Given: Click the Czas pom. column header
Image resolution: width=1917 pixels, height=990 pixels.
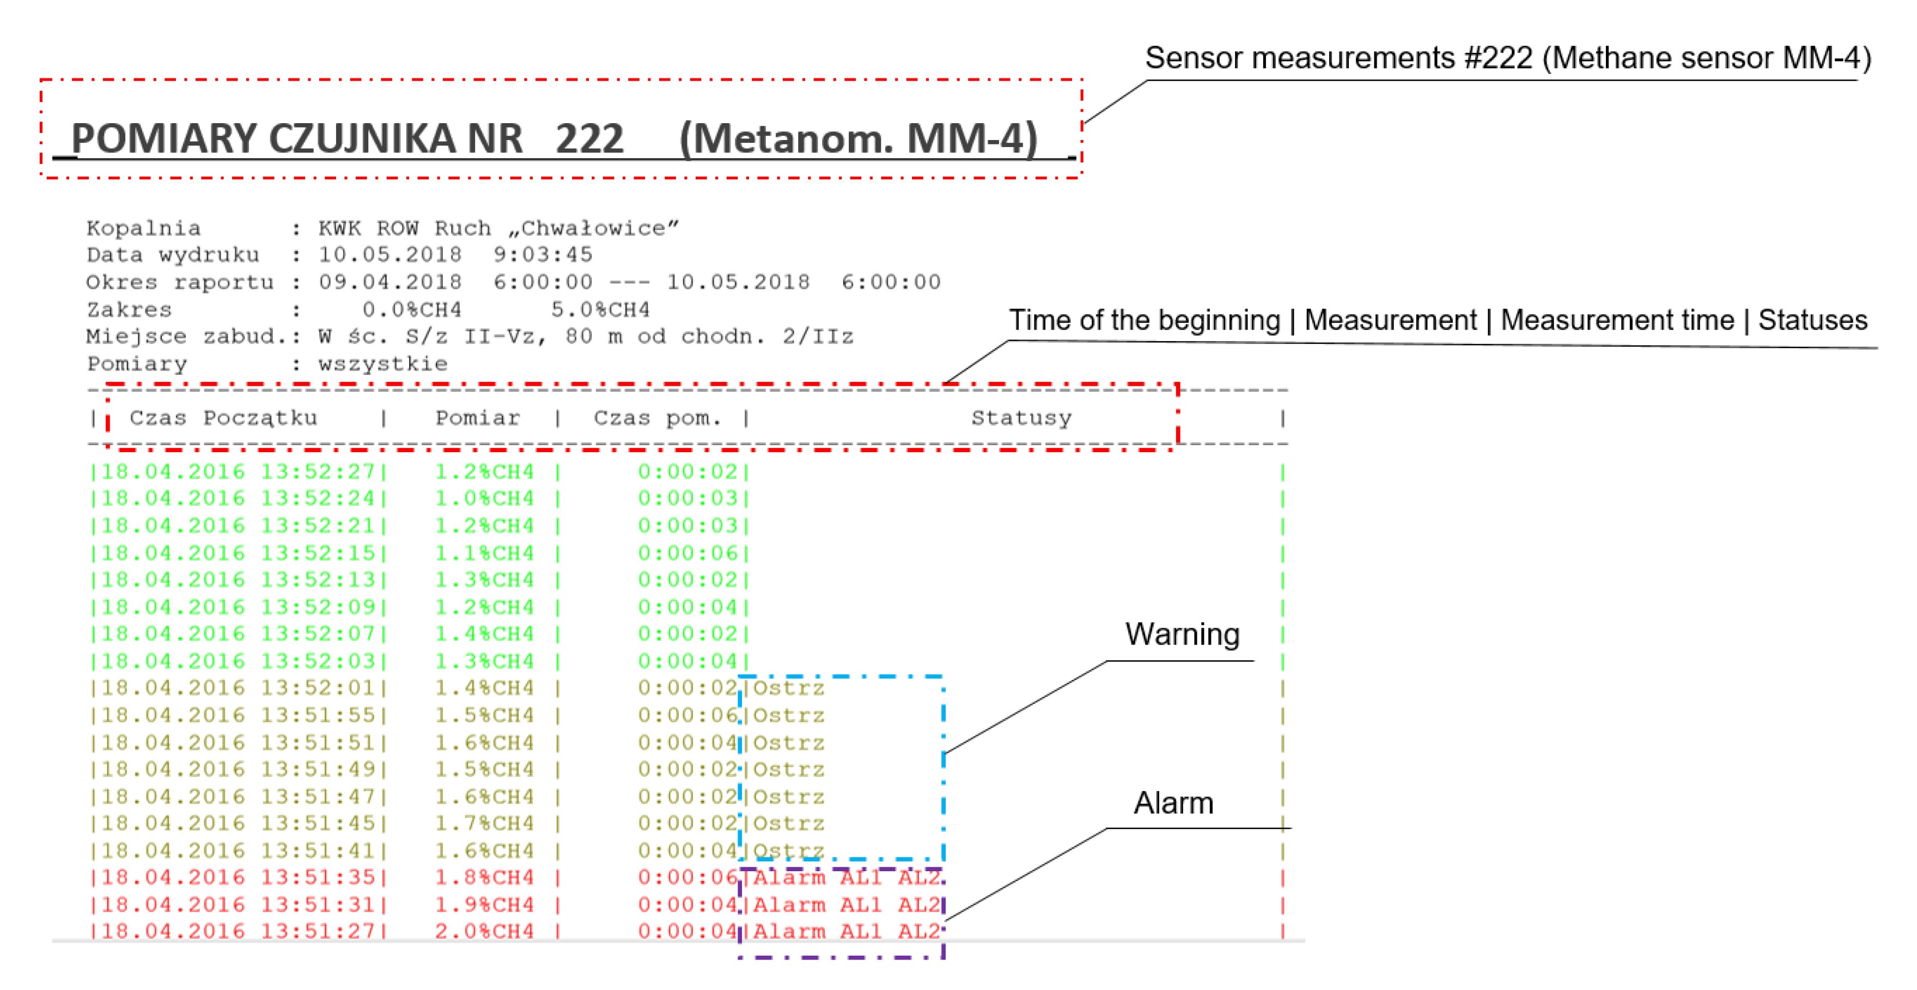Looking at the screenshot, I should pyautogui.click(x=657, y=417).
